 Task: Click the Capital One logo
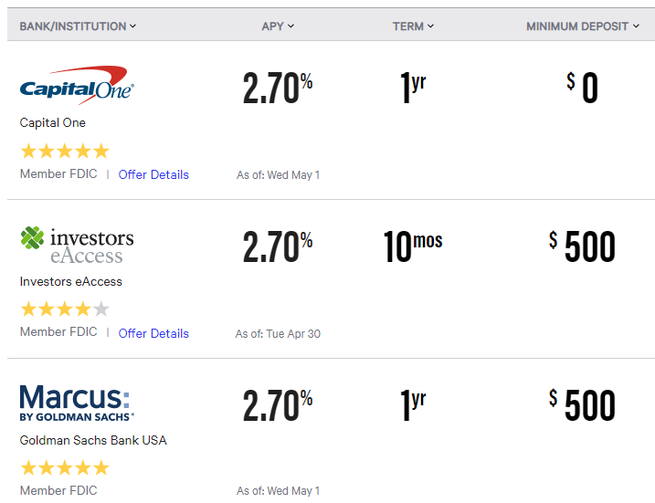point(78,85)
